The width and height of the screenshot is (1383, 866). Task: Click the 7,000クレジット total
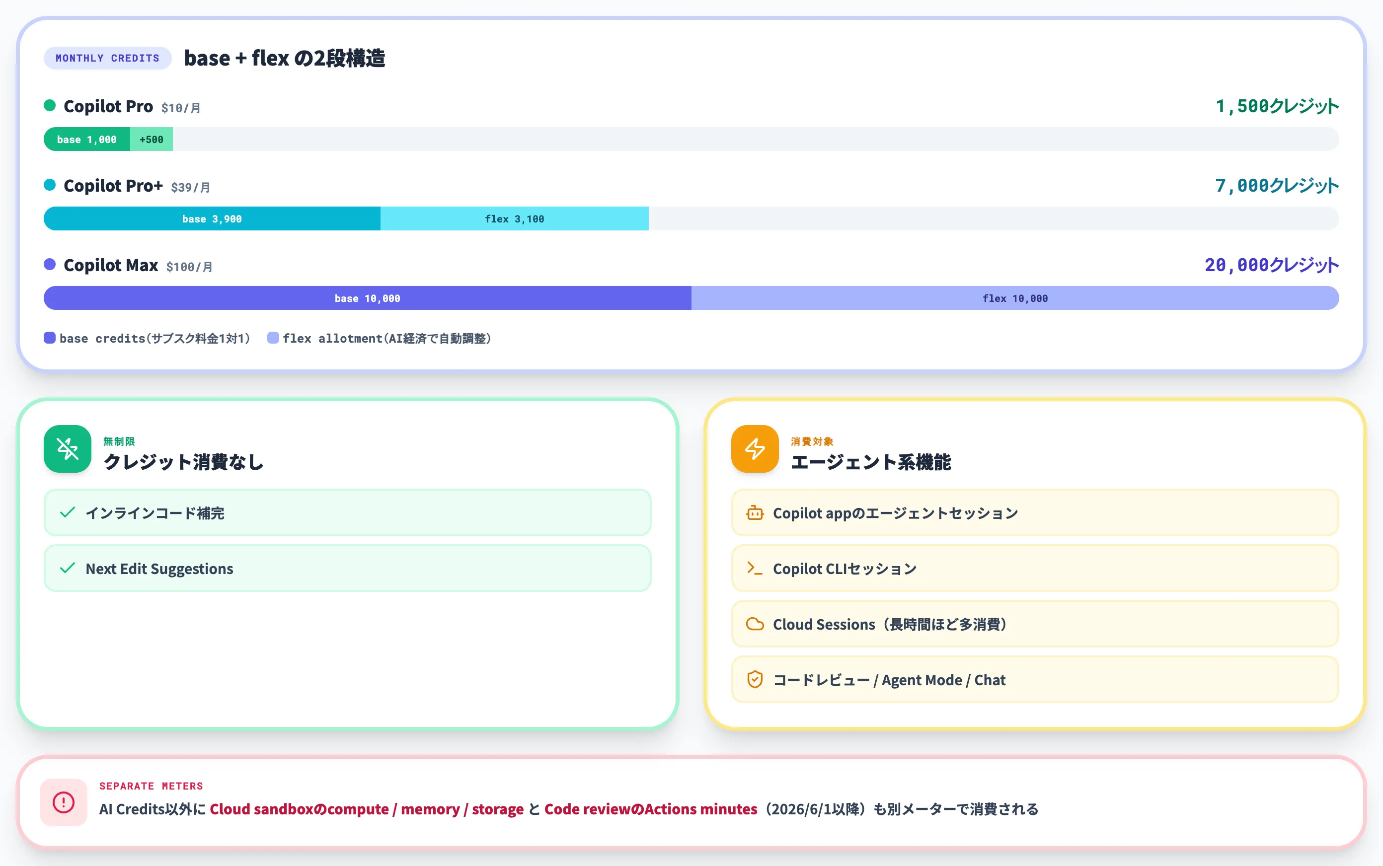click(1277, 186)
